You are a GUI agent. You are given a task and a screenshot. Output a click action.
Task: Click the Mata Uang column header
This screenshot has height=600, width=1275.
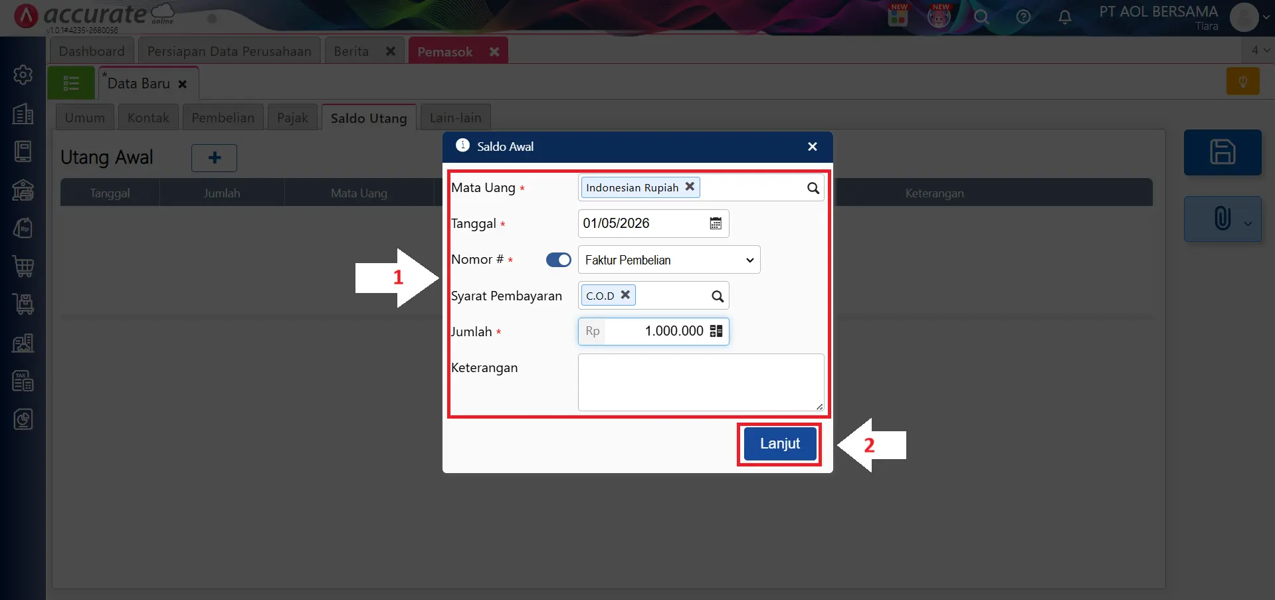tap(359, 193)
